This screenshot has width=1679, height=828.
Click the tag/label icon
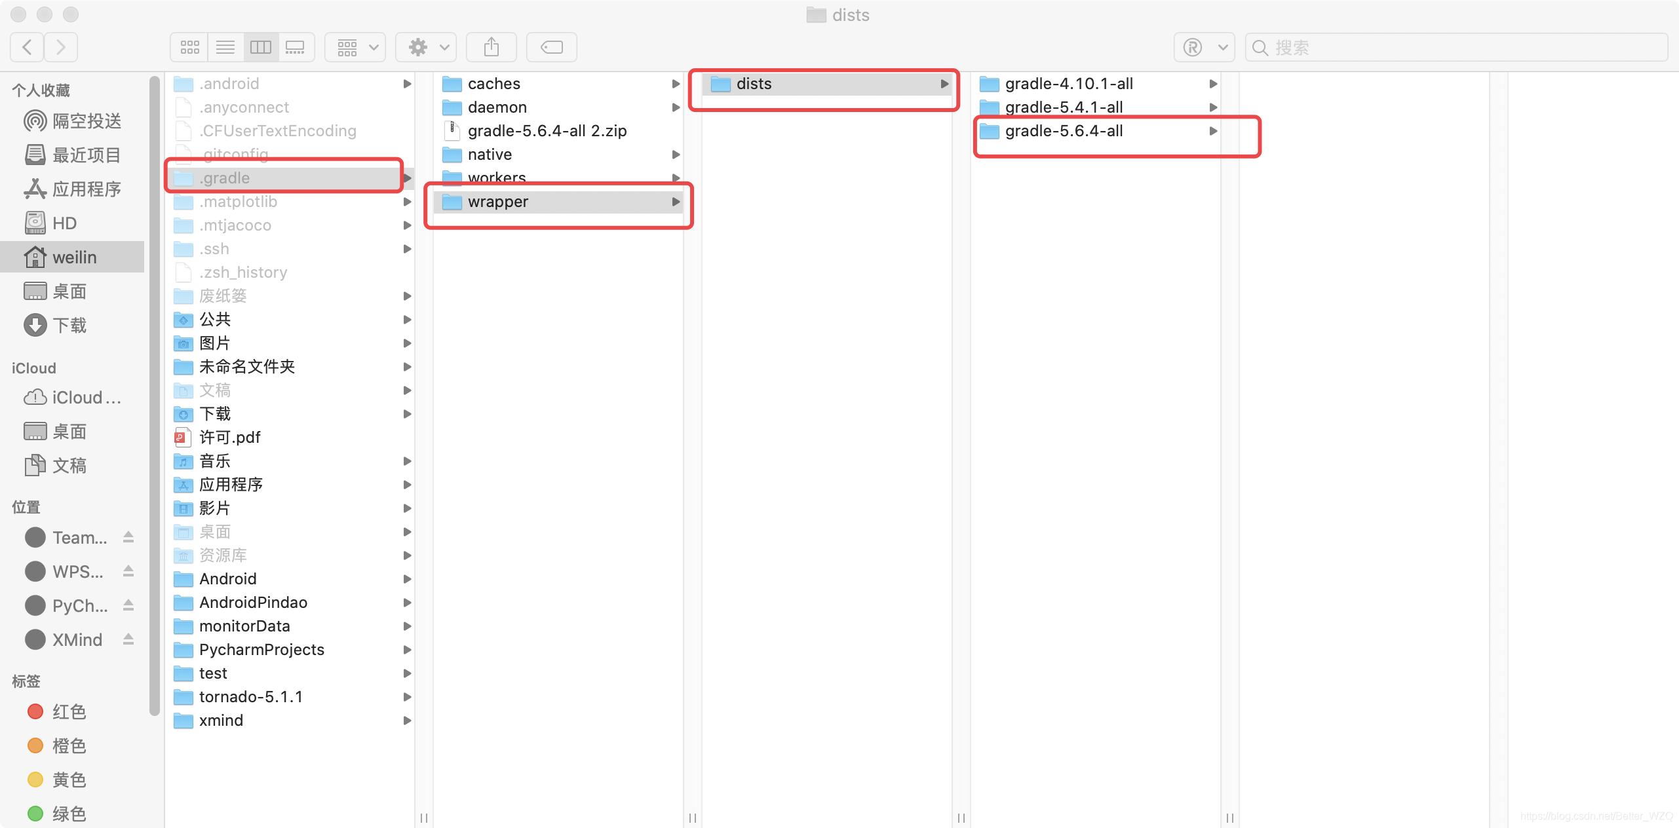coord(552,46)
